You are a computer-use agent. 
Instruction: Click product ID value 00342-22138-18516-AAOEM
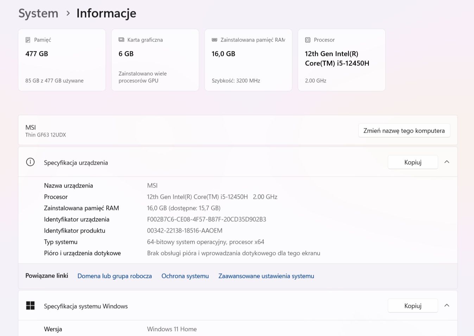[185, 231]
